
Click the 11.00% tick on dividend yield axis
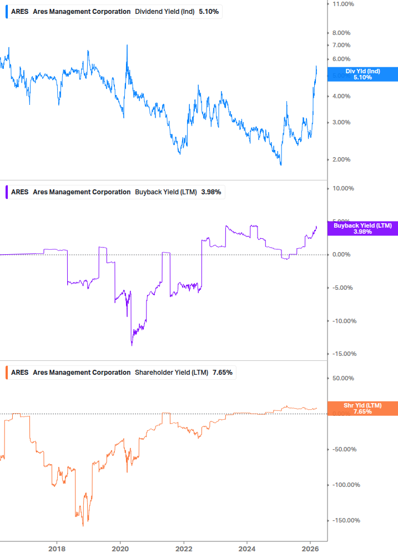pyautogui.click(x=343, y=4)
